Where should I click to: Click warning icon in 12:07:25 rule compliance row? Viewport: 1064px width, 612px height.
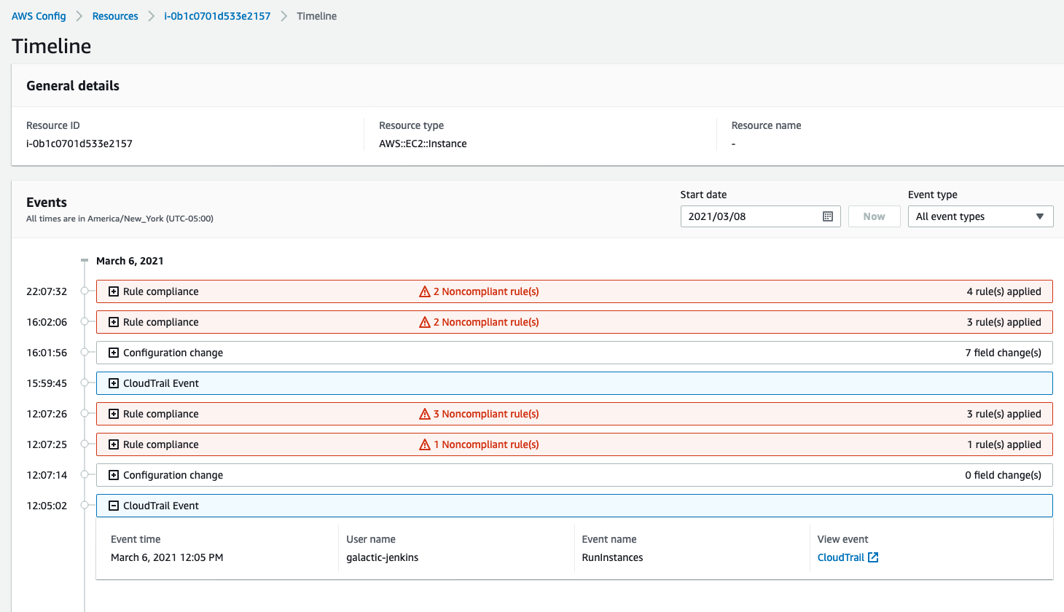coord(425,444)
